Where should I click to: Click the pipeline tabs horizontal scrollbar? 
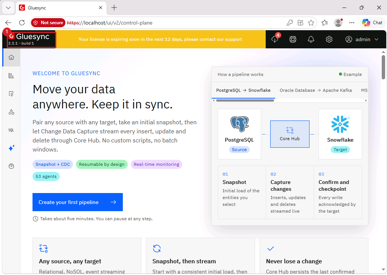pyautogui.click(x=245, y=100)
